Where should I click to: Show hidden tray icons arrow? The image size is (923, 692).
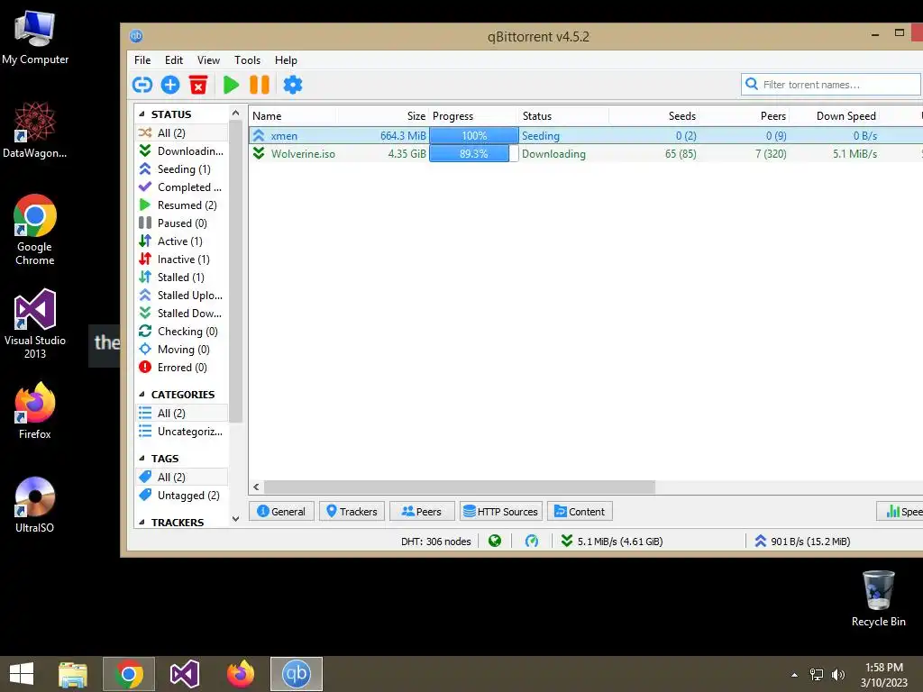tap(794, 675)
